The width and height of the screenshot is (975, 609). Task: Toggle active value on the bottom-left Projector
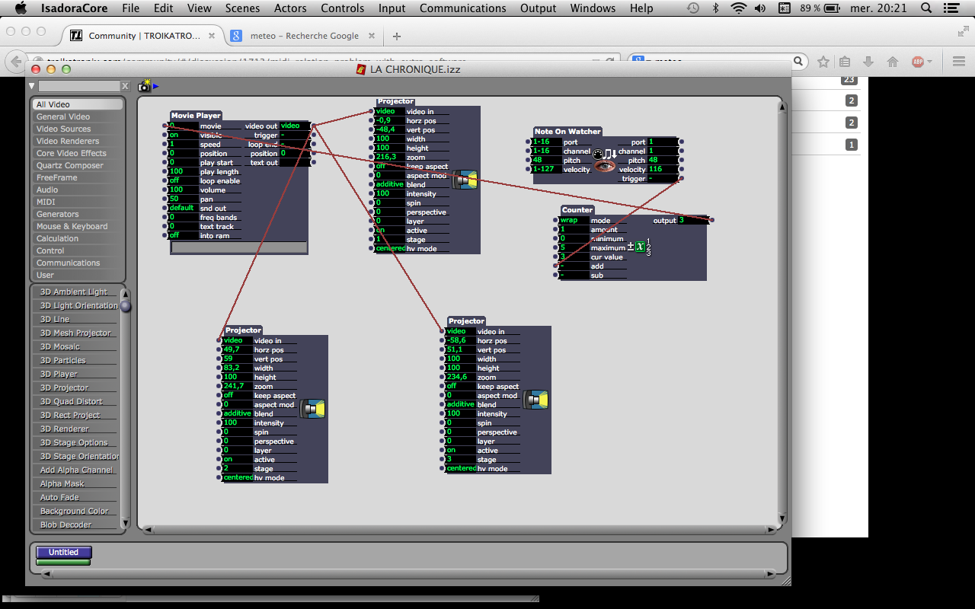(238, 460)
